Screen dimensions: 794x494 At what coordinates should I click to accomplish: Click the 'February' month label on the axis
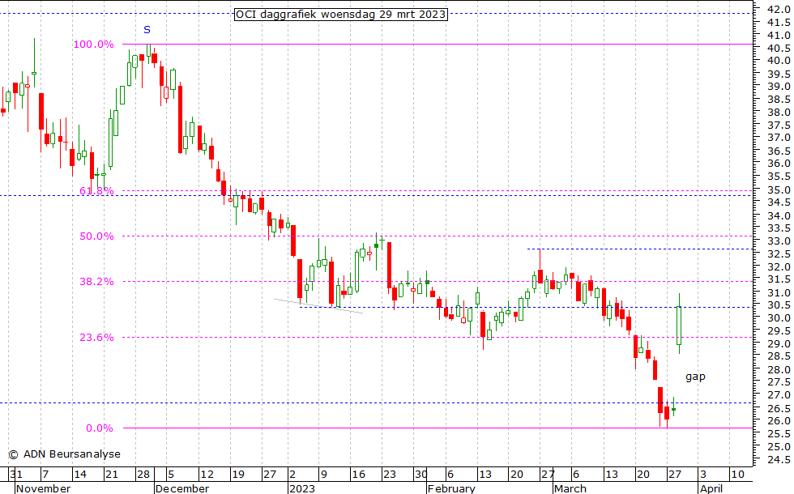click(x=452, y=488)
